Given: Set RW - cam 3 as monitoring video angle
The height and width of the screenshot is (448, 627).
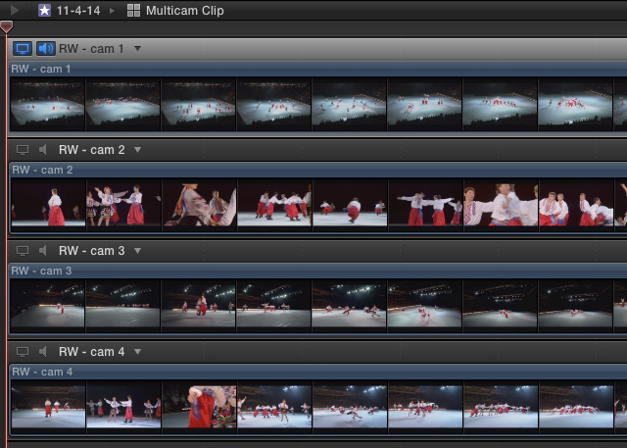Looking at the screenshot, I should pos(23,251).
